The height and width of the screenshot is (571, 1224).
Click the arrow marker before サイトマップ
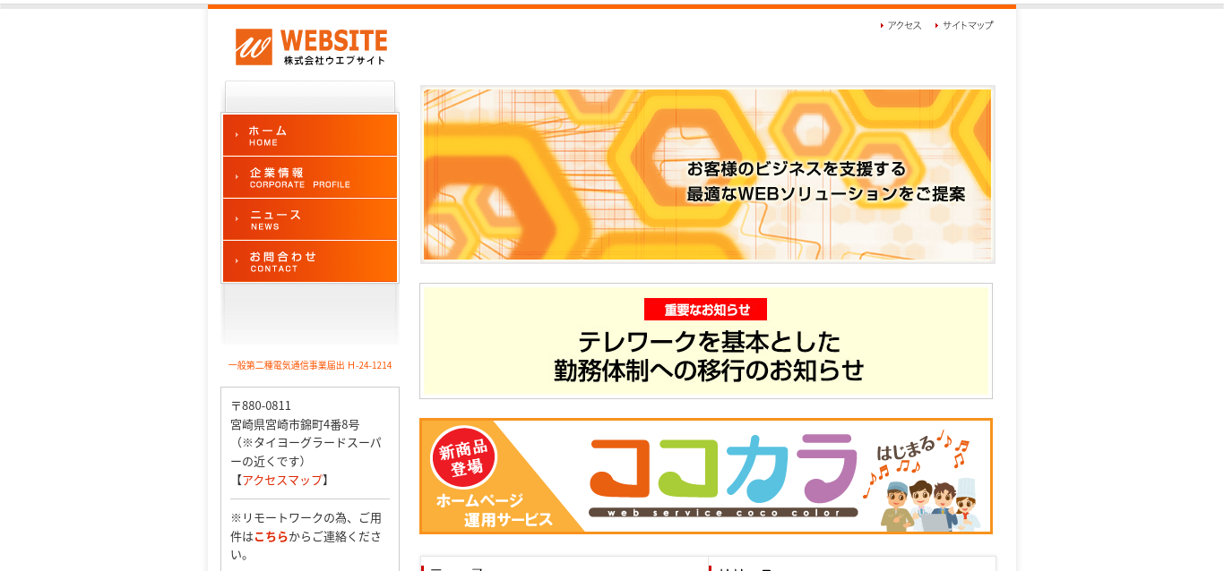tap(935, 26)
